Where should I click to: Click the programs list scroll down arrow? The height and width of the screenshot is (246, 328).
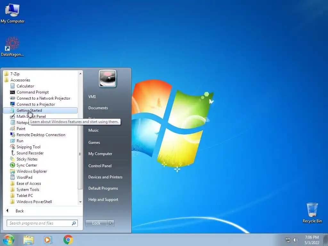(x=80, y=202)
